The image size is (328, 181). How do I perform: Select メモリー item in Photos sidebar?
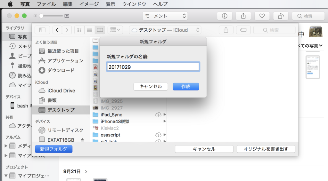coord(20,46)
